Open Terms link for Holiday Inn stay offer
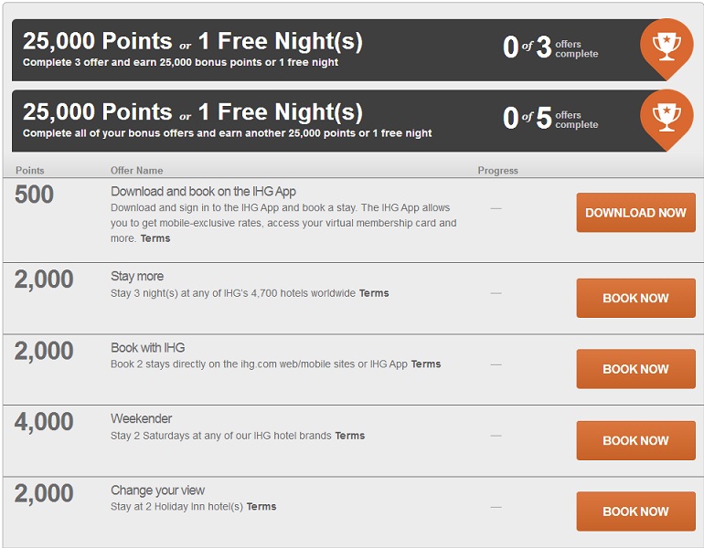This screenshot has height=548, width=704. click(261, 507)
